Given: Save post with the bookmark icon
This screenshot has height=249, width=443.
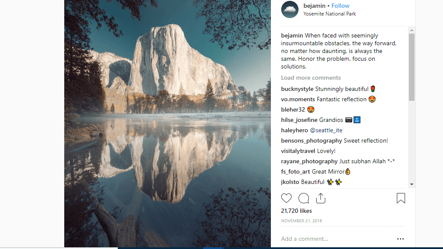Looking at the screenshot, I should [x=401, y=198].
